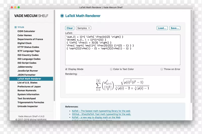Open CIDR Calculator from the sidebar
This screenshot has height=134, width=202.
[26, 31]
